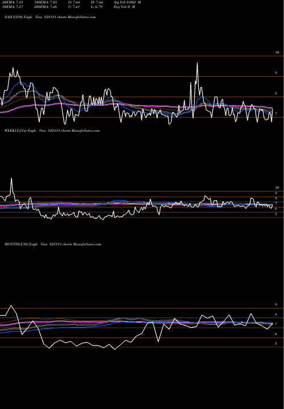Image resolution: width=284 pixels, height=409 pixels.
Task: Click the highest spike on the daily price line
Action: click(x=197, y=63)
